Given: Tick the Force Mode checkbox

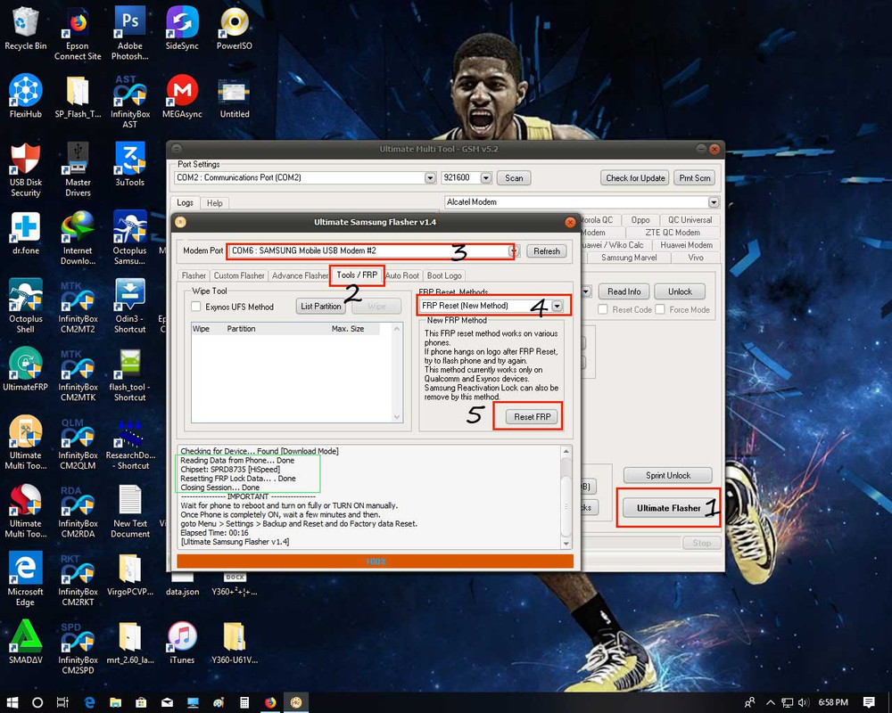Looking at the screenshot, I should point(660,309).
